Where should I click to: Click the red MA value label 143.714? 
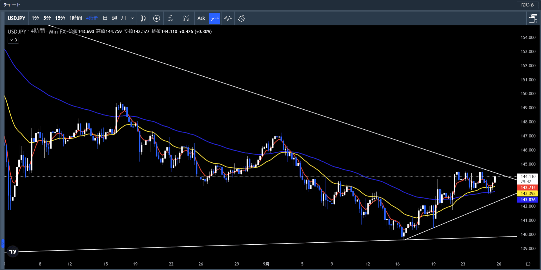tap(528, 188)
